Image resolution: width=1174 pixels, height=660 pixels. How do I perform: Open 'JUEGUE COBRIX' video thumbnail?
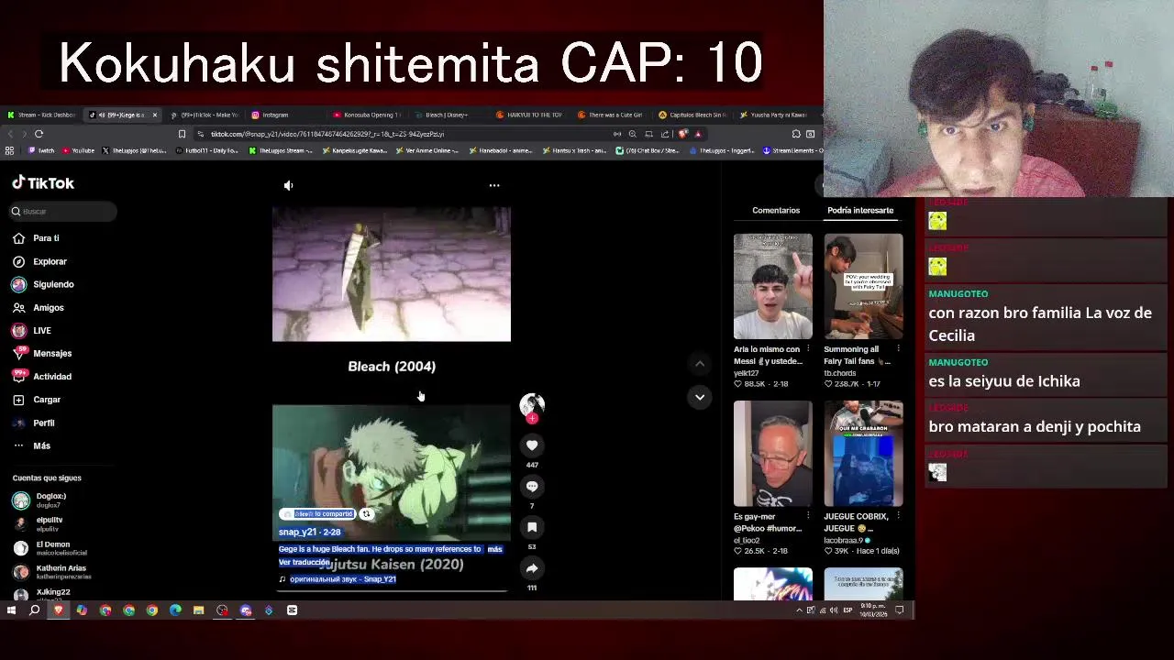point(863,453)
